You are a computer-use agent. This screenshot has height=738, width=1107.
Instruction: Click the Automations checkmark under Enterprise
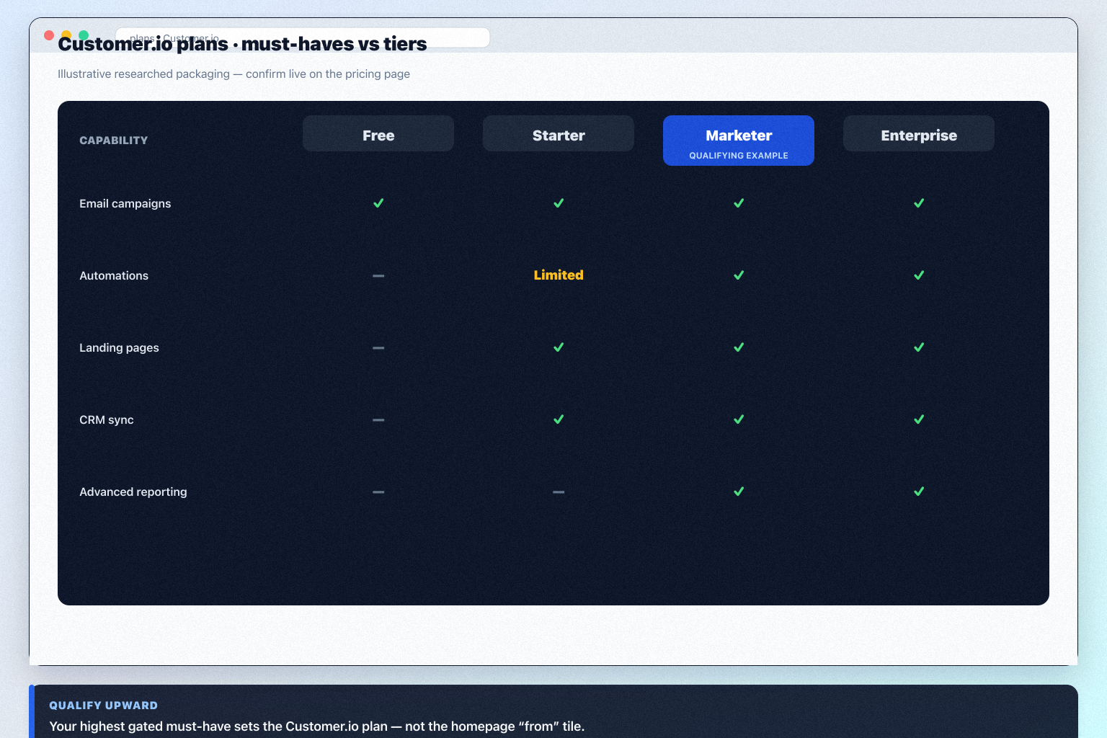click(x=919, y=275)
